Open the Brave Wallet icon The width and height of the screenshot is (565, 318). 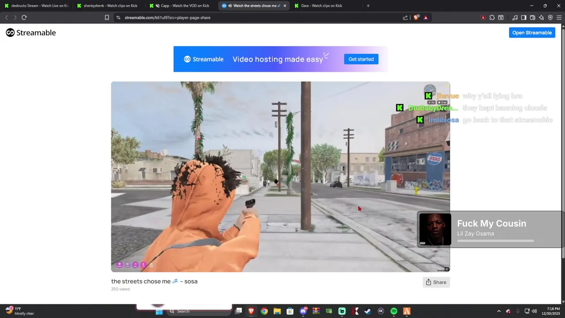[532, 18]
